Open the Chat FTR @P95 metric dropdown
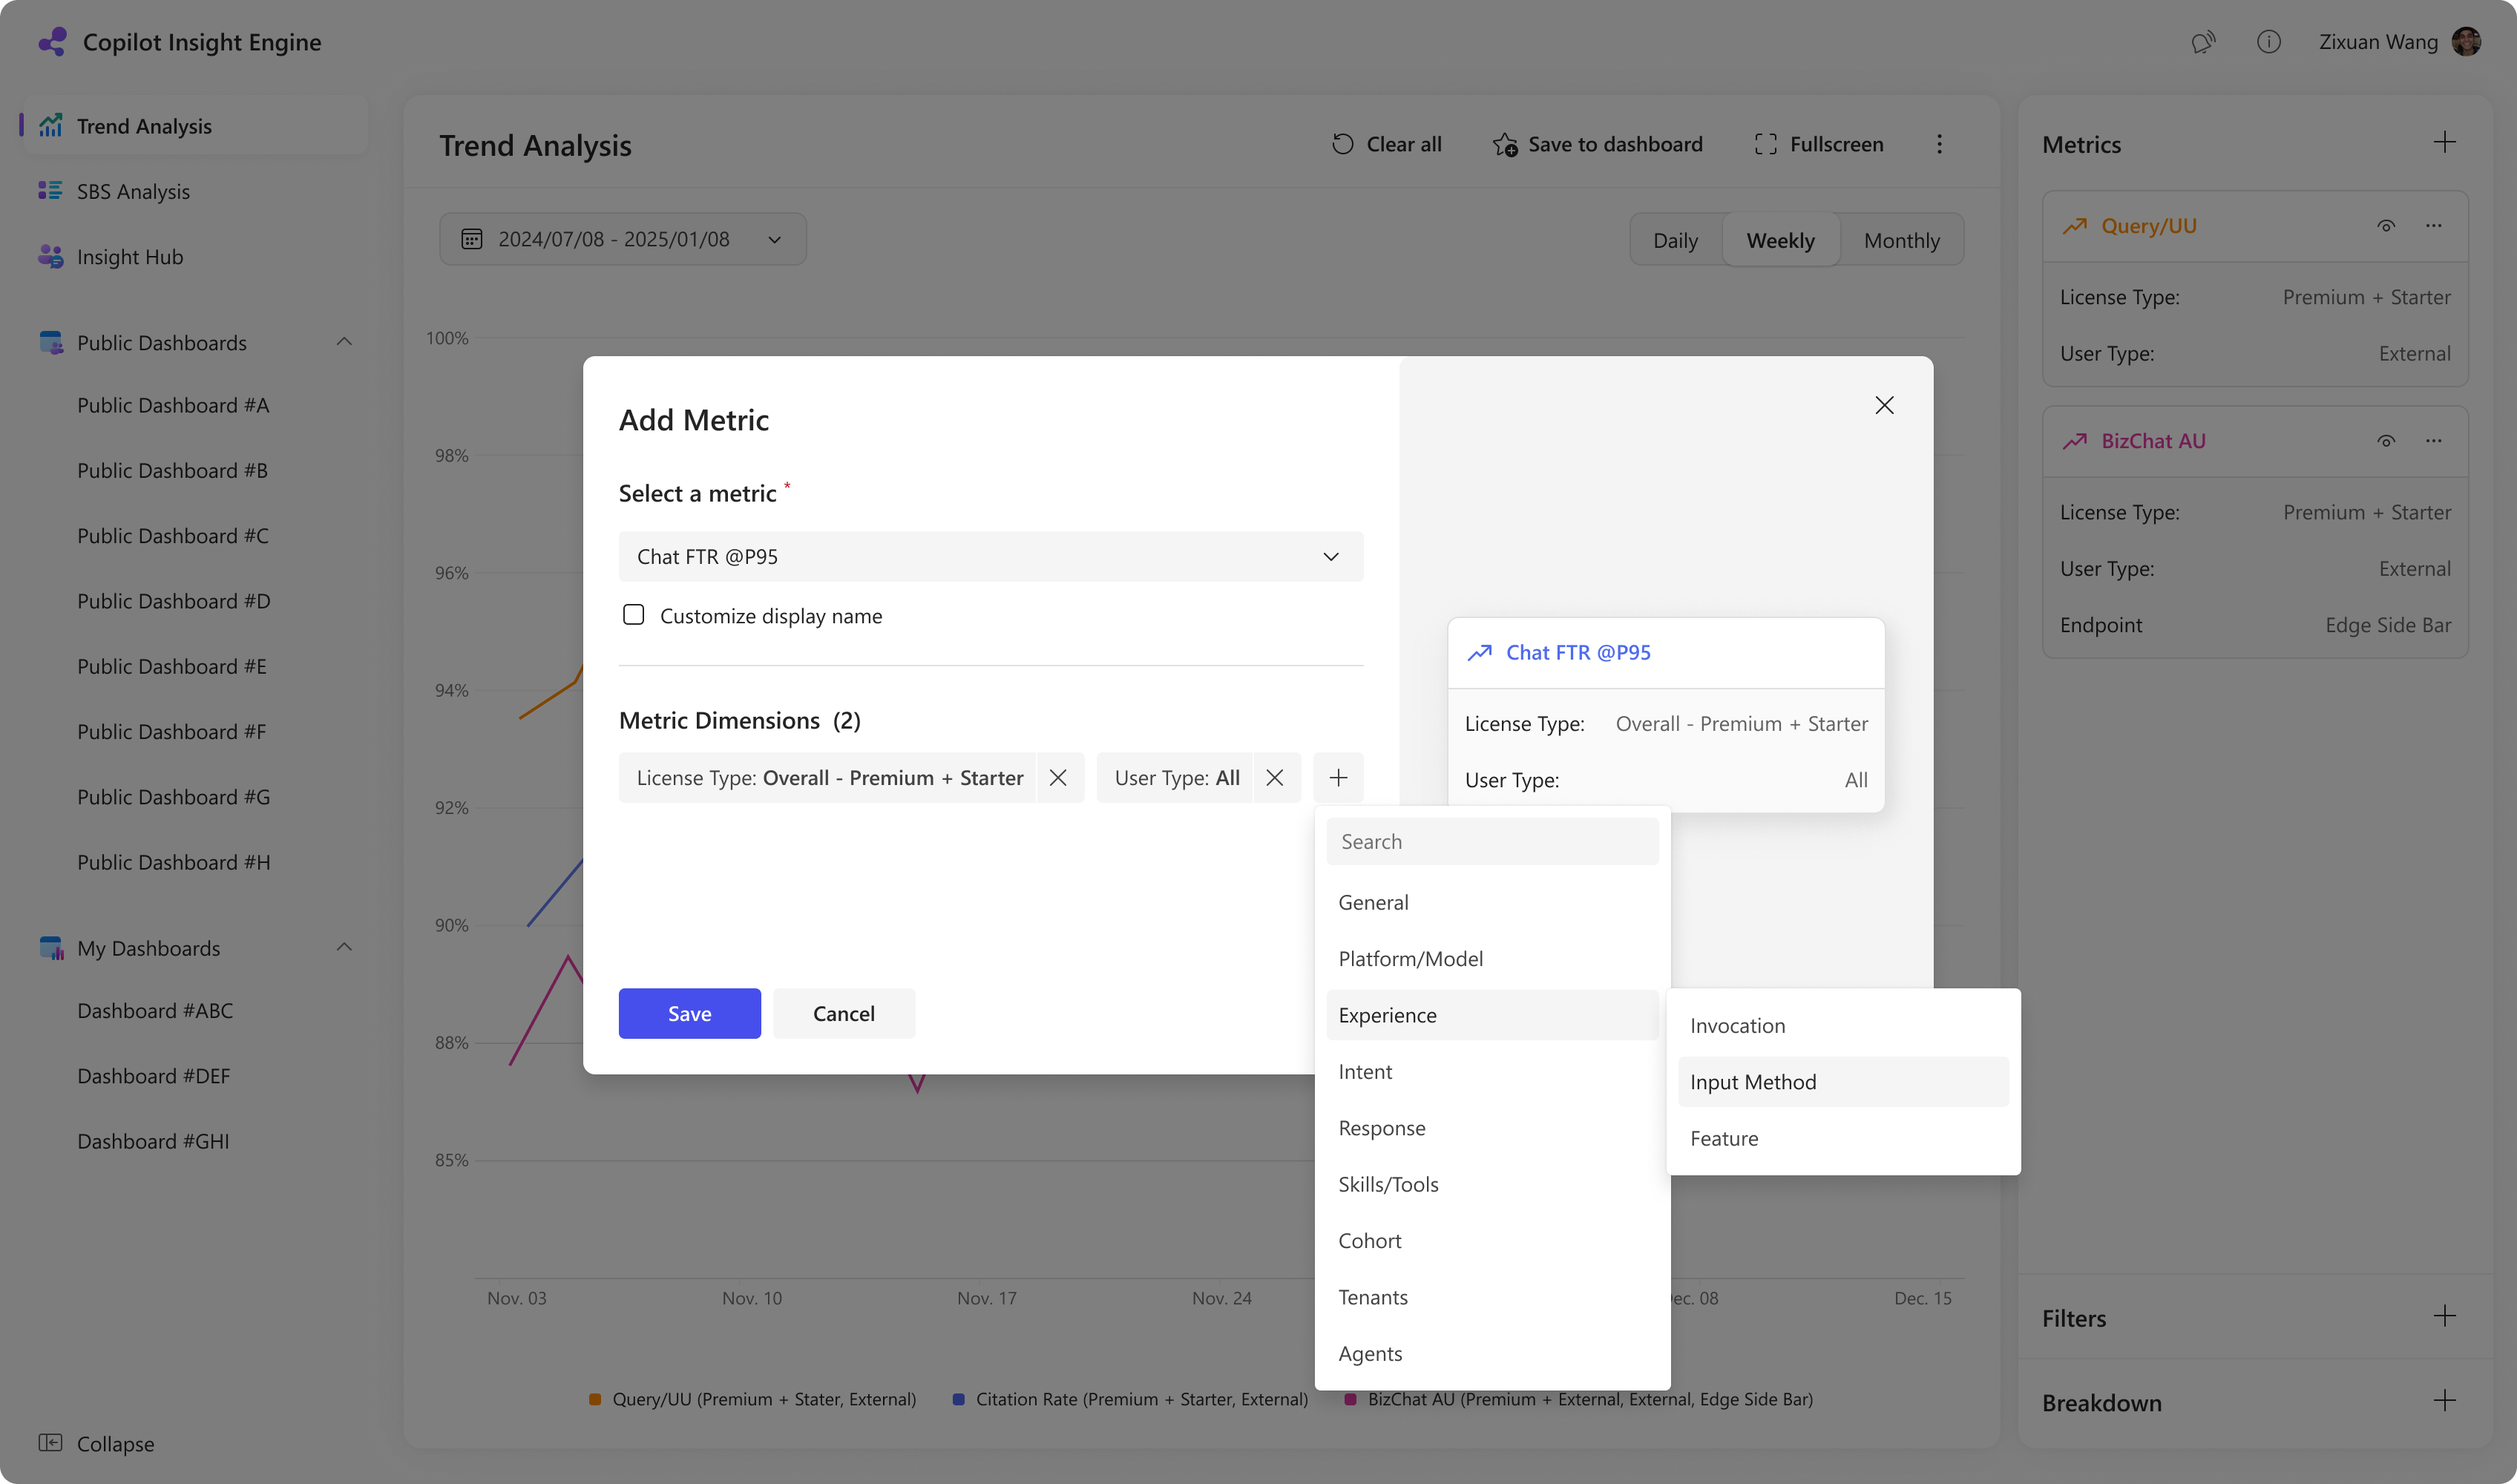The image size is (2517, 1484). 990,557
